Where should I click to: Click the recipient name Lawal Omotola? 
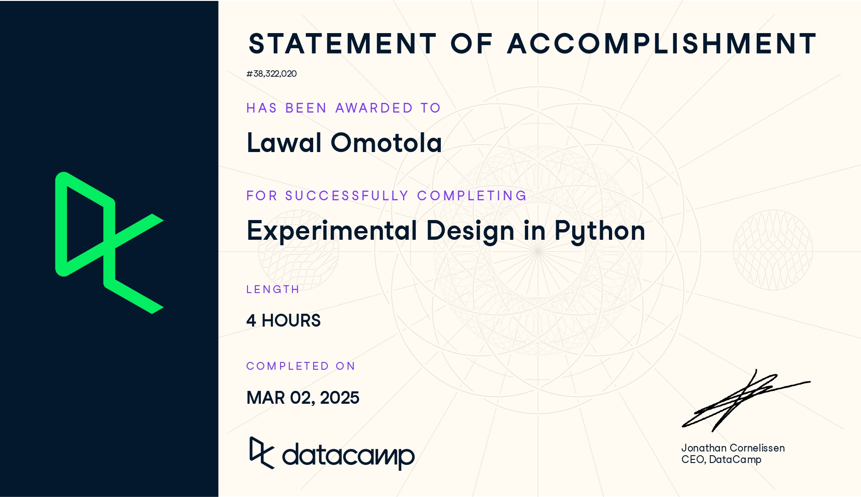coord(344,143)
